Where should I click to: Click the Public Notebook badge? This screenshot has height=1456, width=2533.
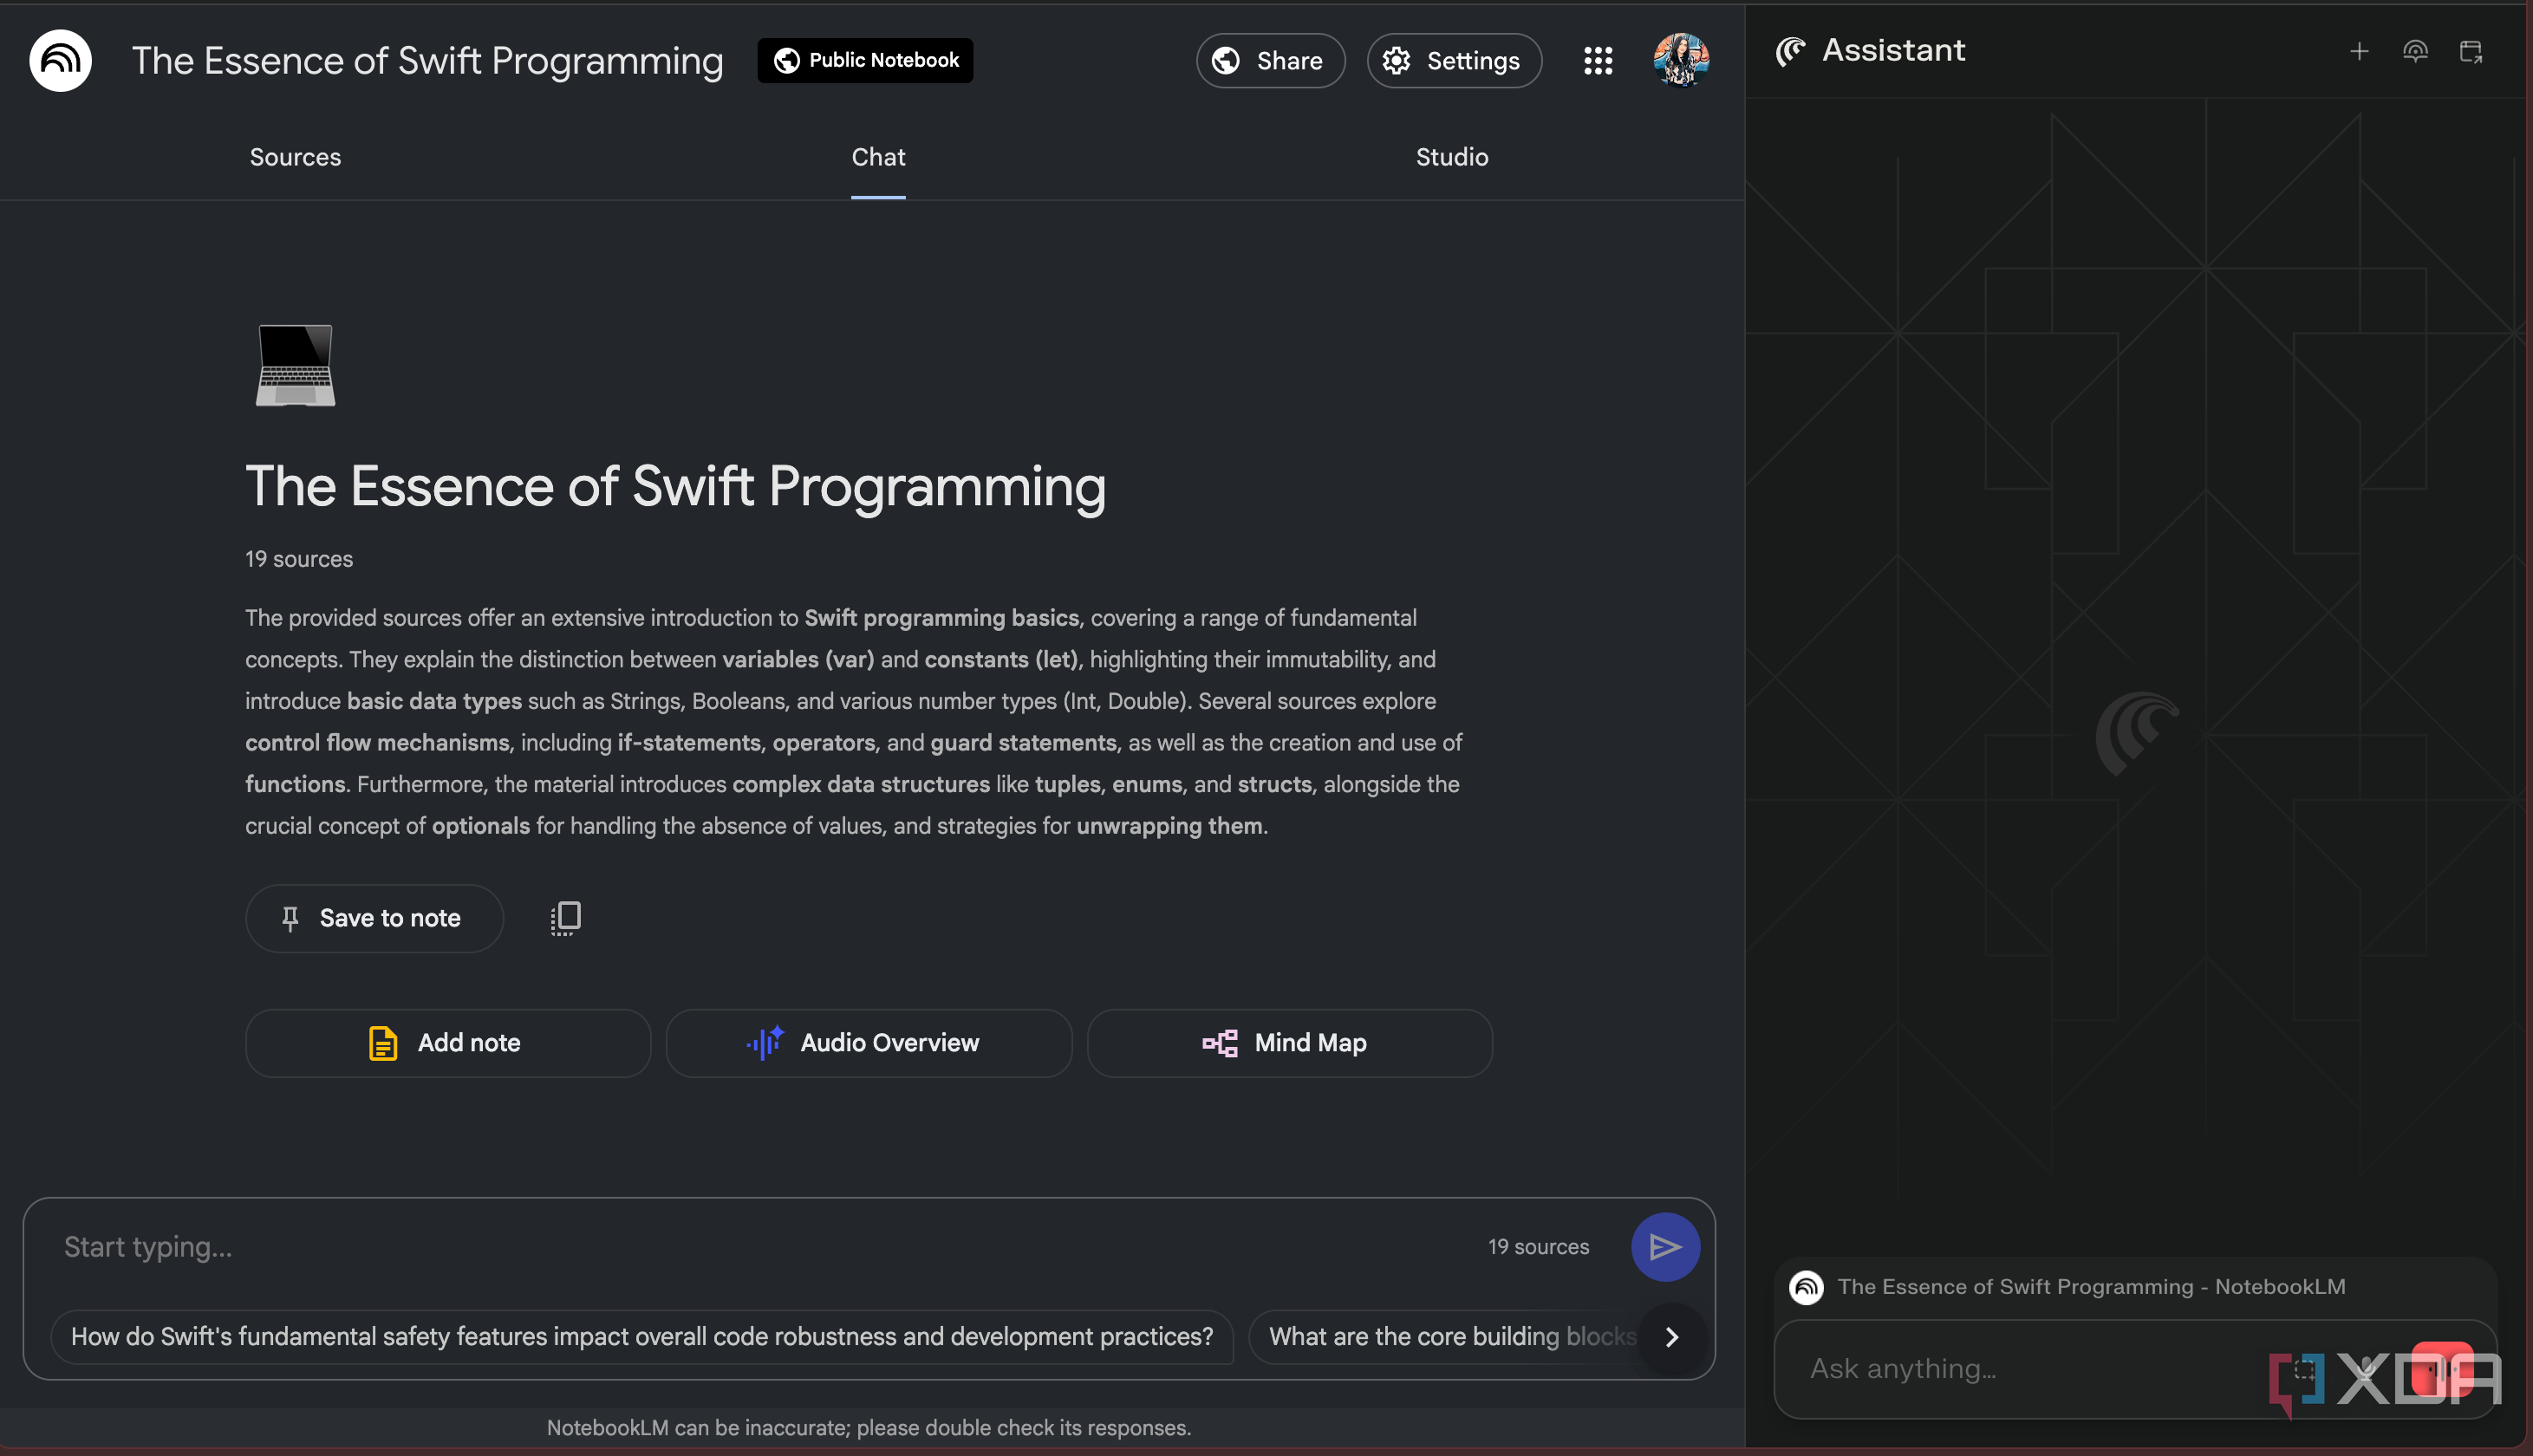[x=865, y=60]
